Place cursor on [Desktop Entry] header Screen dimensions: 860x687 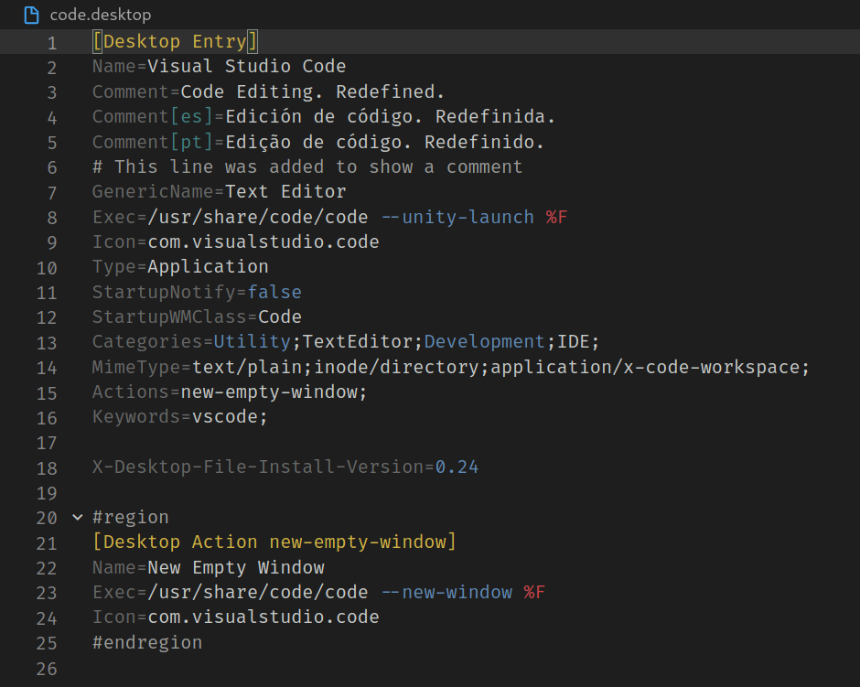click(176, 42)
